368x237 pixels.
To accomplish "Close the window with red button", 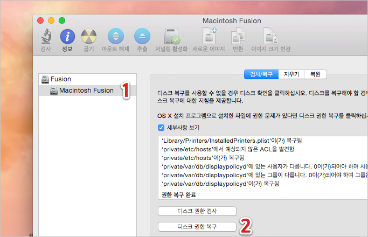I will pyautogui.click(x=40, y=20).
